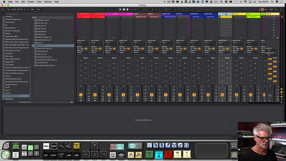Select Robot Vox.aif in browser
This screenshot has height=161, width=286.
click(53, 46)
